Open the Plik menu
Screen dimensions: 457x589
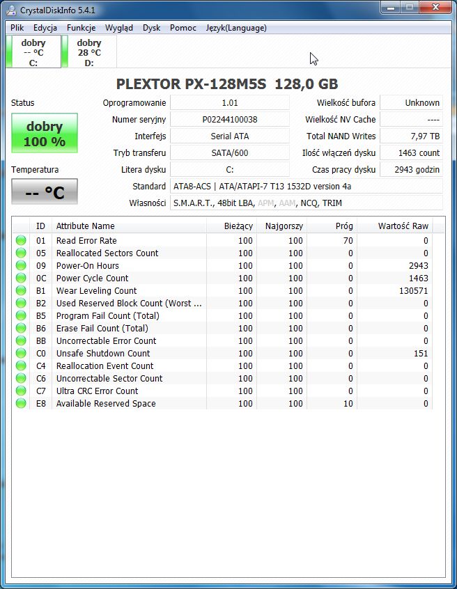click(x=17, y=28)
